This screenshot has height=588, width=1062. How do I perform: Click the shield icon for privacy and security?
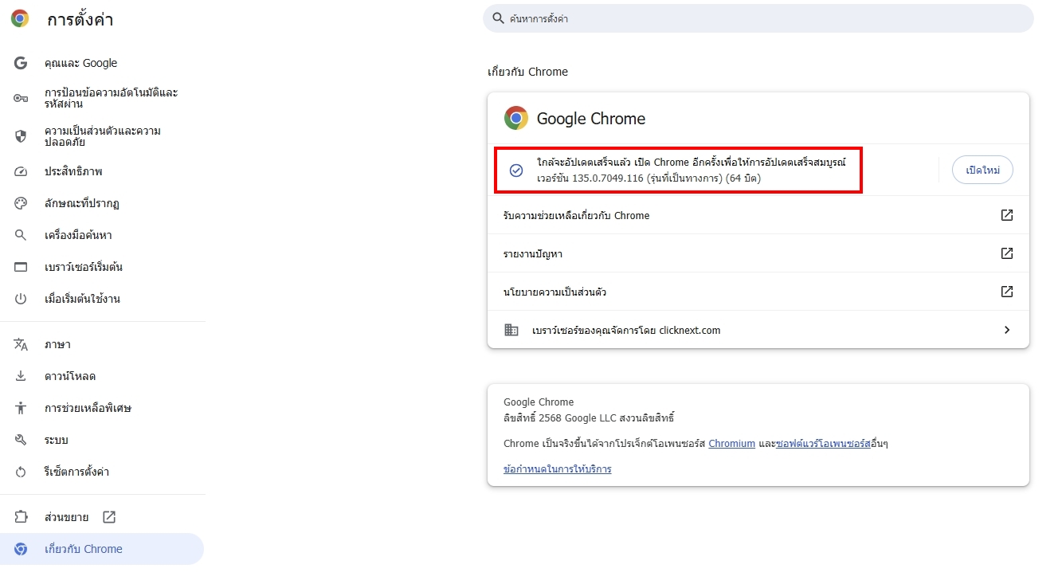[21, 136]
